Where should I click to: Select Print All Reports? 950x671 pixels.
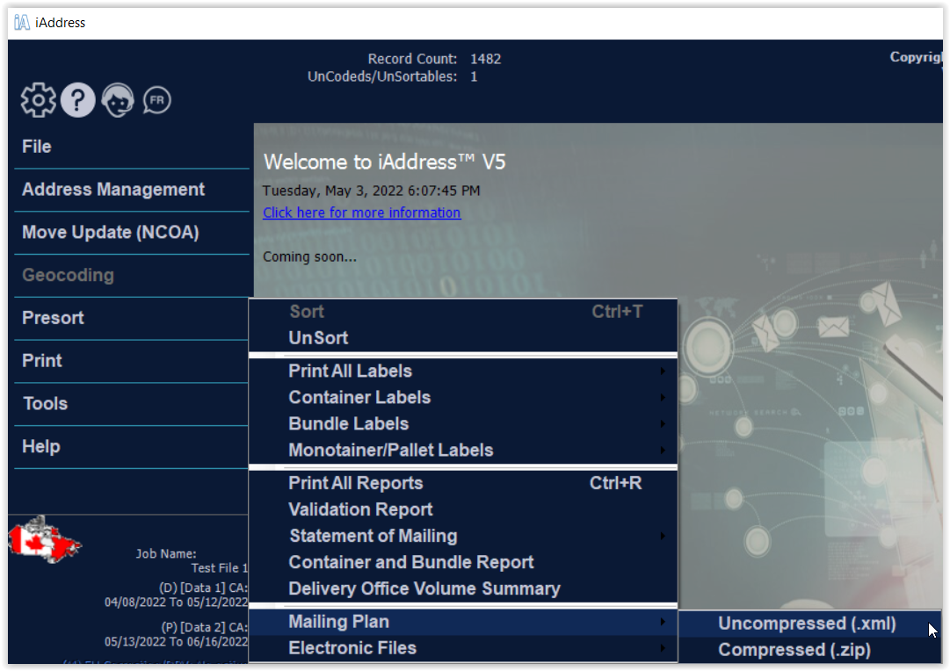click(463, 483)
